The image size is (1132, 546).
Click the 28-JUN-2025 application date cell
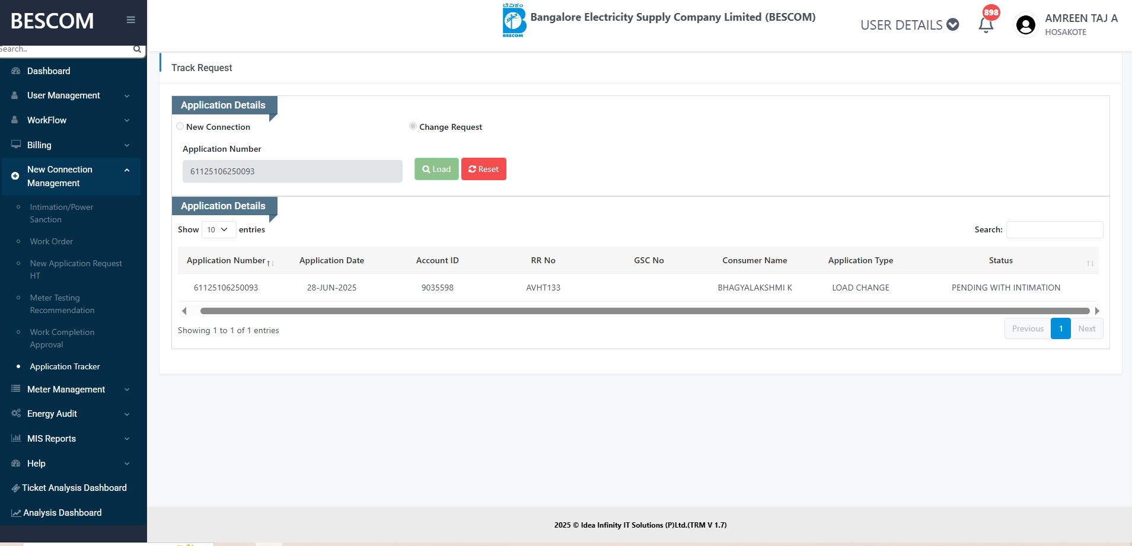[331, 288]
